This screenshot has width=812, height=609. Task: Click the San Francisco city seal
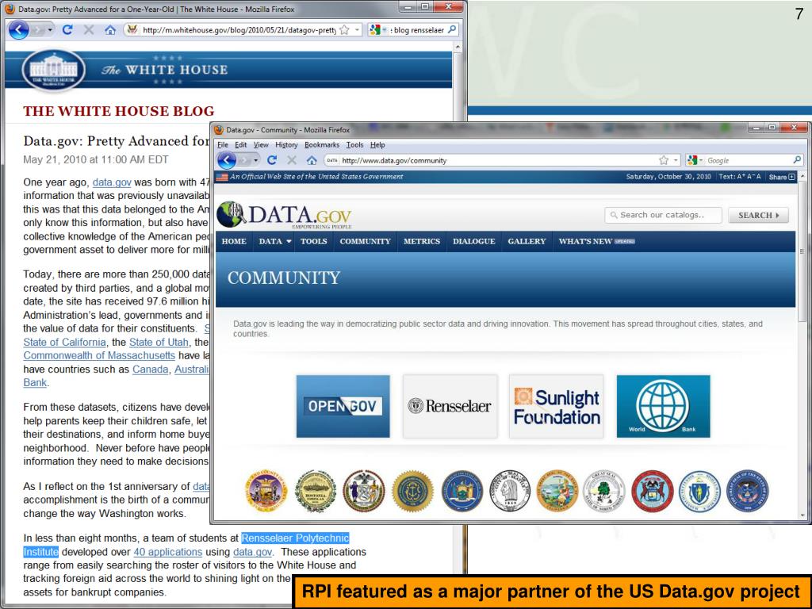(266, 491)
